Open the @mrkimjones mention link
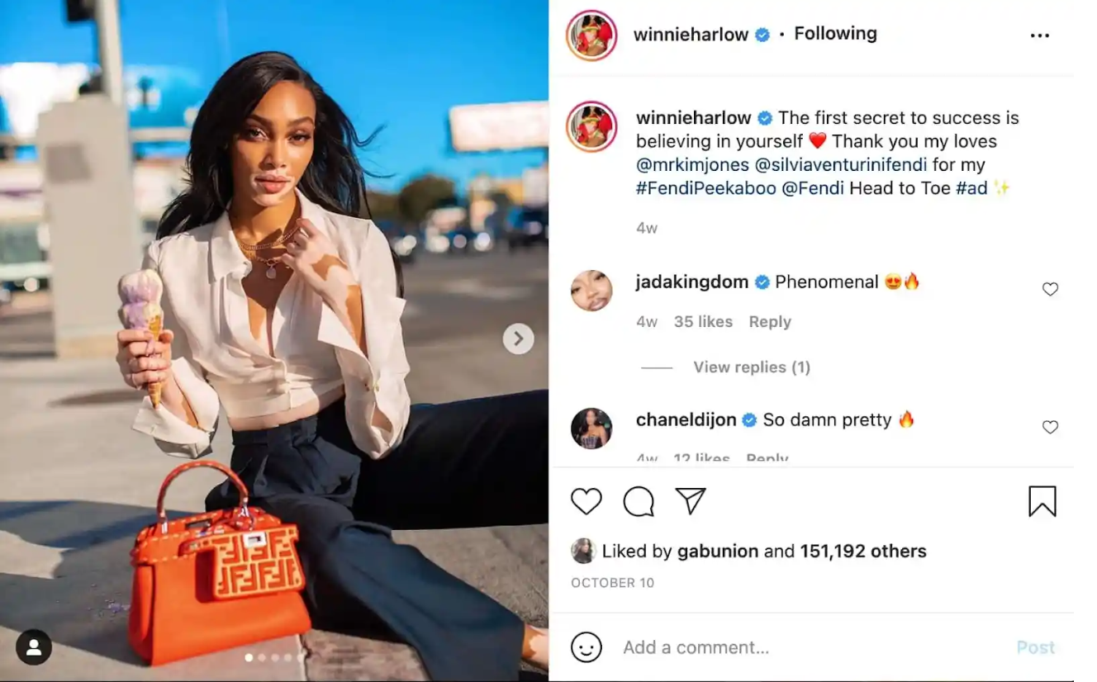The width and height of the screenshot is (1097, 682). 692,164
